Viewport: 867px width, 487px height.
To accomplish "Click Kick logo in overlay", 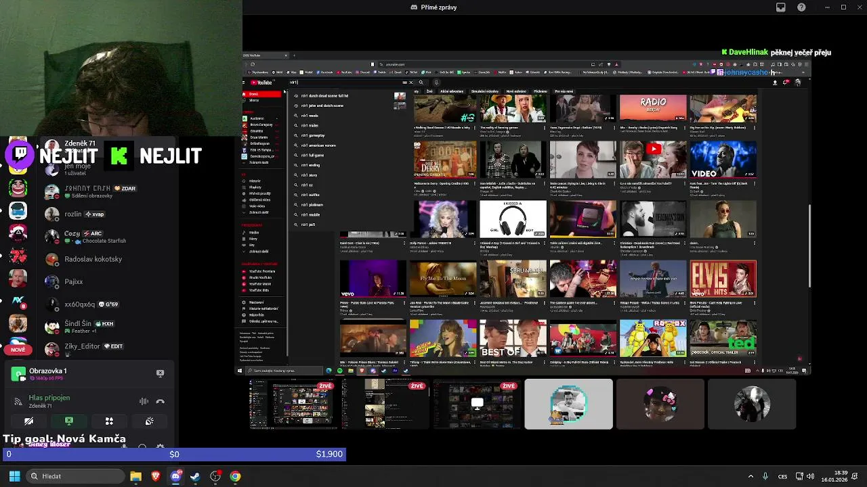I will [x=119, y=156].
